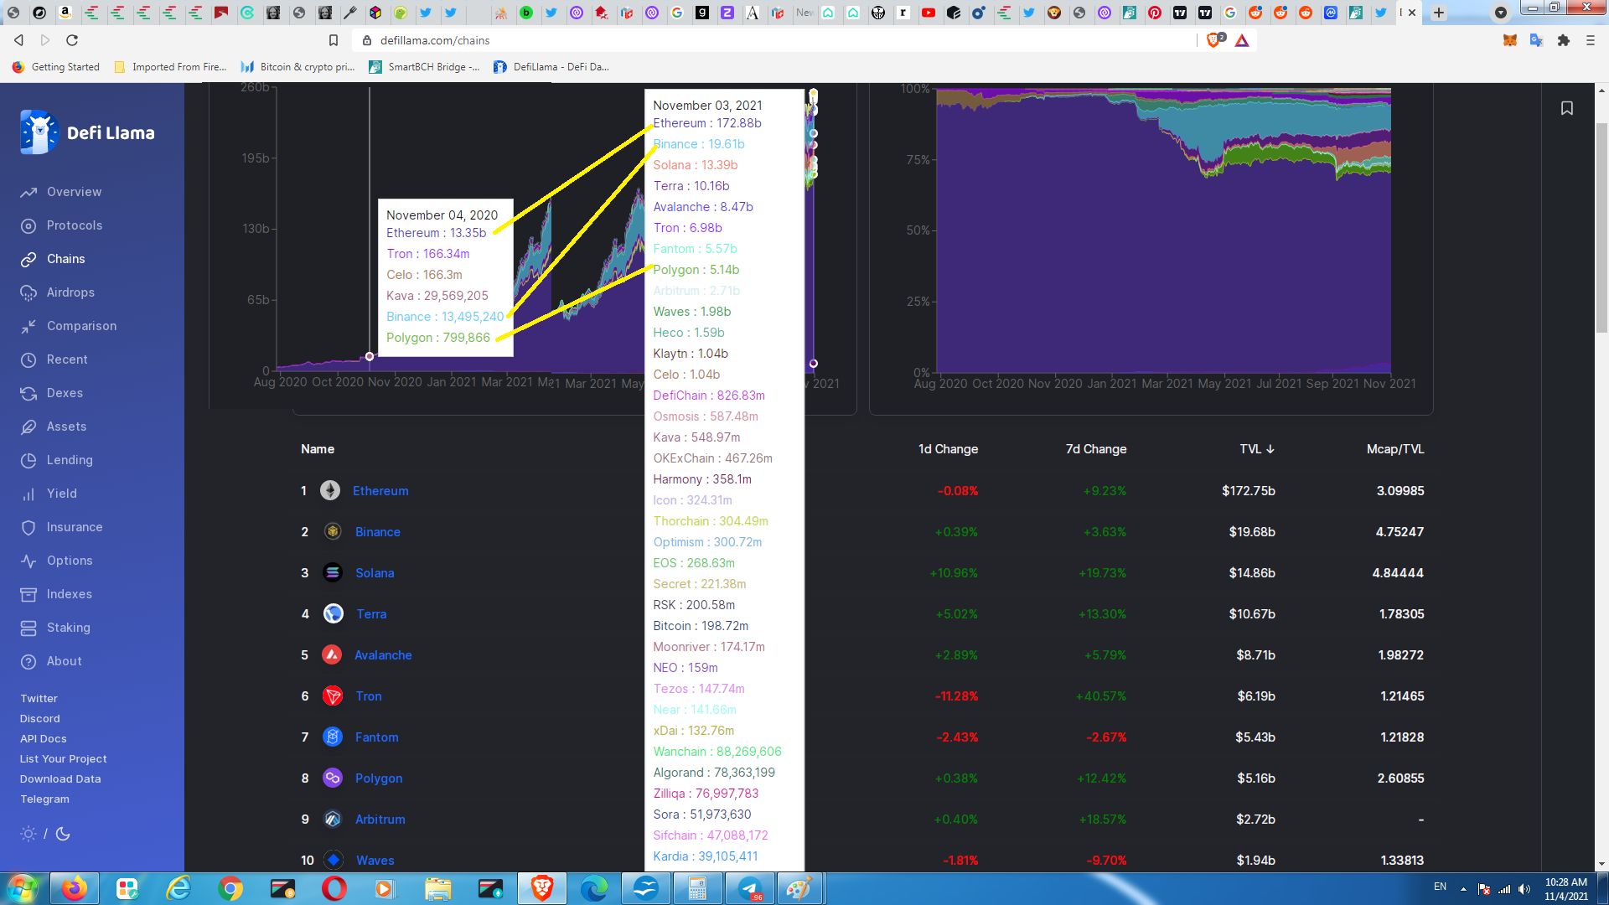The width and height of the screenshot is (1609, 905).
Task: Open MetaMask fox extension
Action: (x=1510, y=40)
